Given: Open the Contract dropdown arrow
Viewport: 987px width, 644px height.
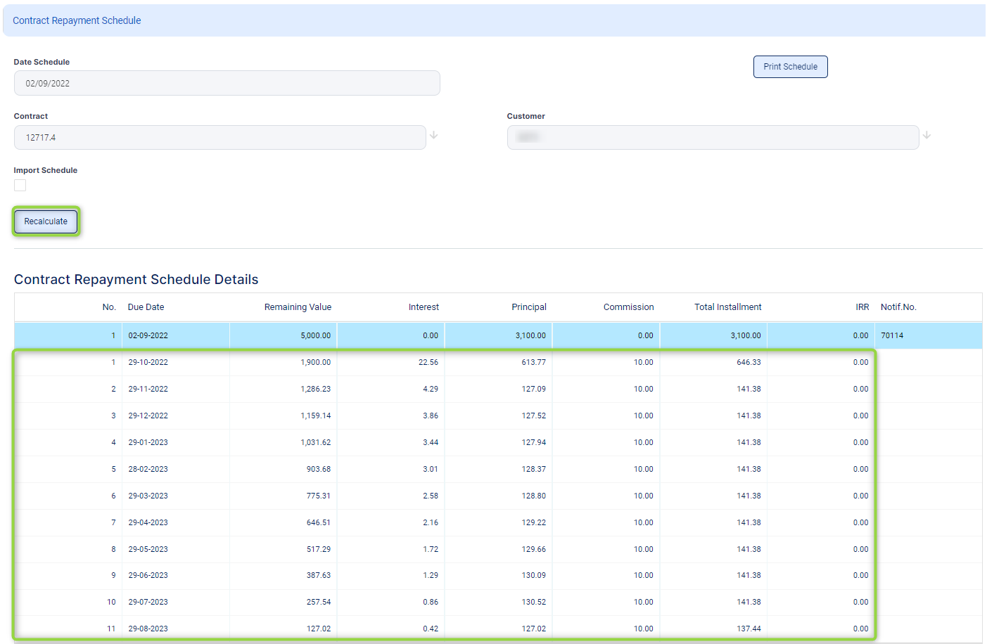Looking at the screenshot, I should point(434,135).
